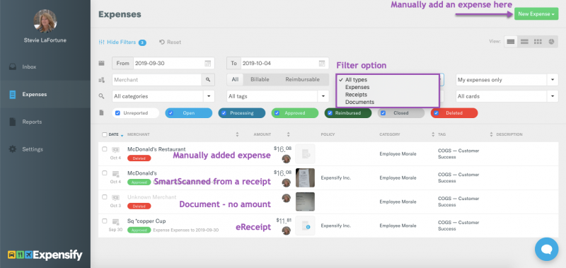Reset the filters
Viewport: 566px width, 268px height.
[x=170, y=42]
